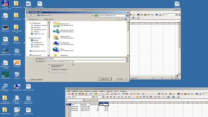Open the Данные menu in Details.xls

click(x=110, y=91)
